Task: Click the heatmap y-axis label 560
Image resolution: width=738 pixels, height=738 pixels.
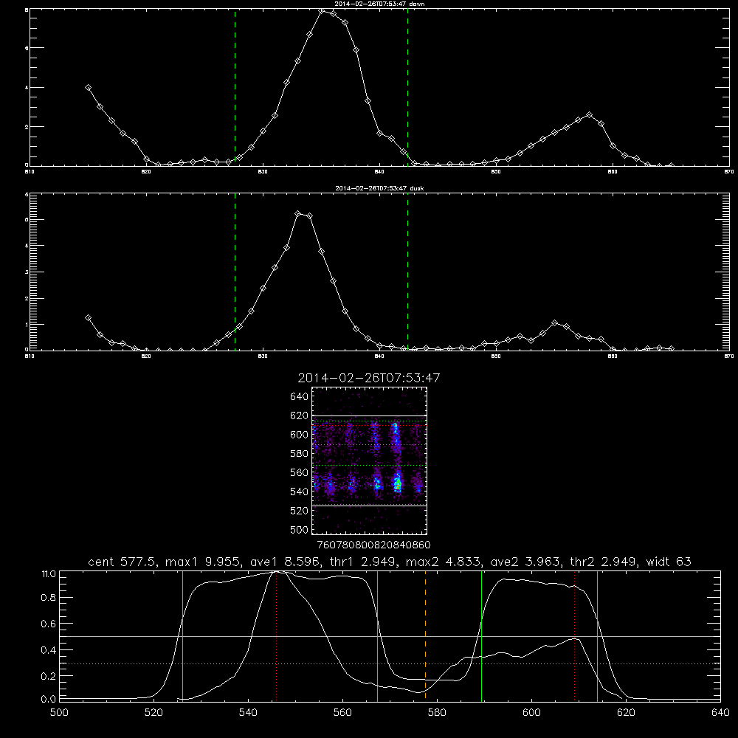Action: (300, 472)
